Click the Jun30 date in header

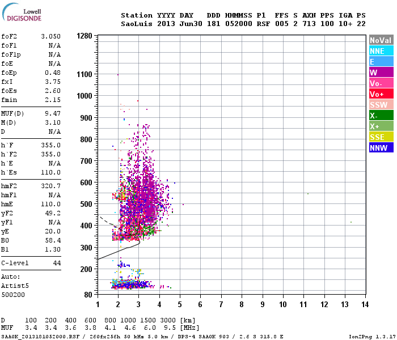point(191,24)
